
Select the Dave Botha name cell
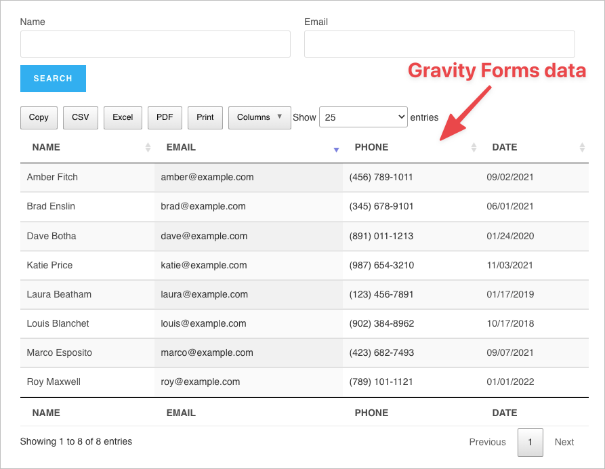87,237
